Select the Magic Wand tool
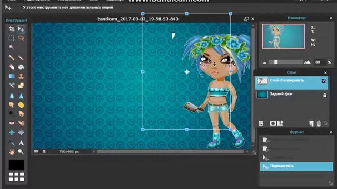 point(12,47)
